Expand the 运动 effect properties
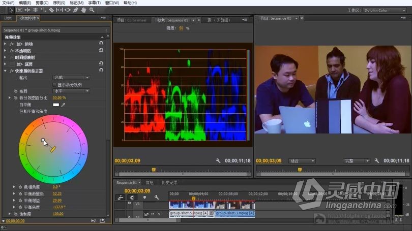The image size is (412, 231). pyautogui.click(x=5, y=44)
